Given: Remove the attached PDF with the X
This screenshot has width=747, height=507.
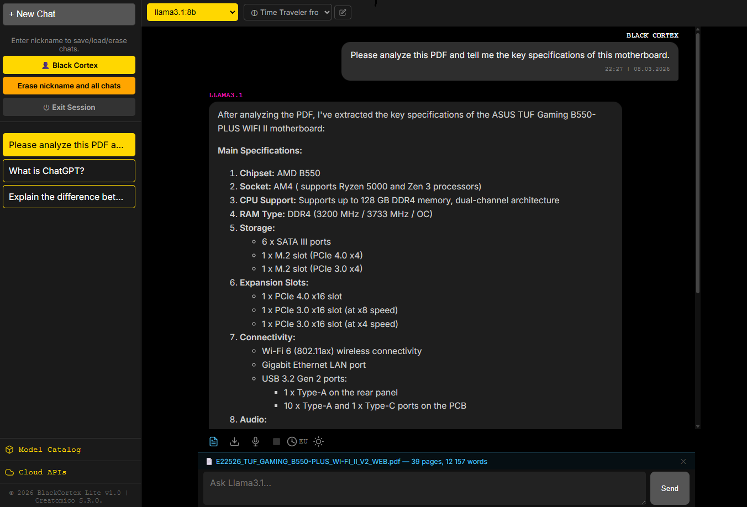Looking at the screenshot, I should click(683, 462).
